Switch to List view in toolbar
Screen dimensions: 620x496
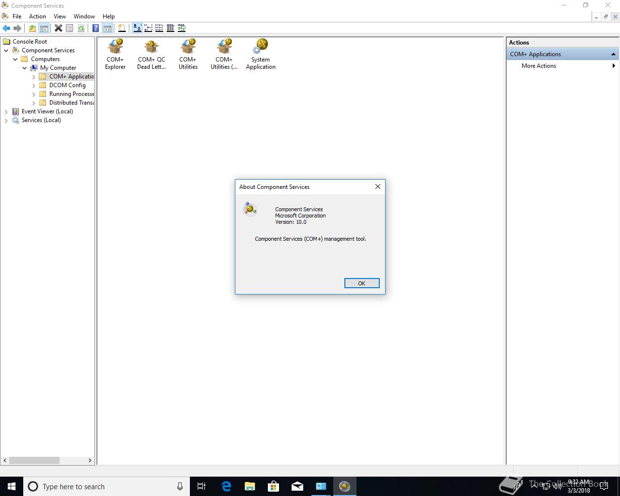pos(159,28)
